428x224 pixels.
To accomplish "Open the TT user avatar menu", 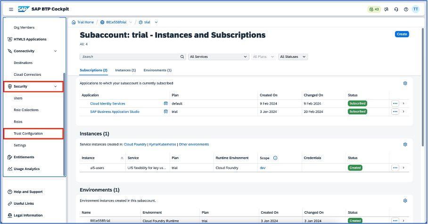I will coord(415,9).
